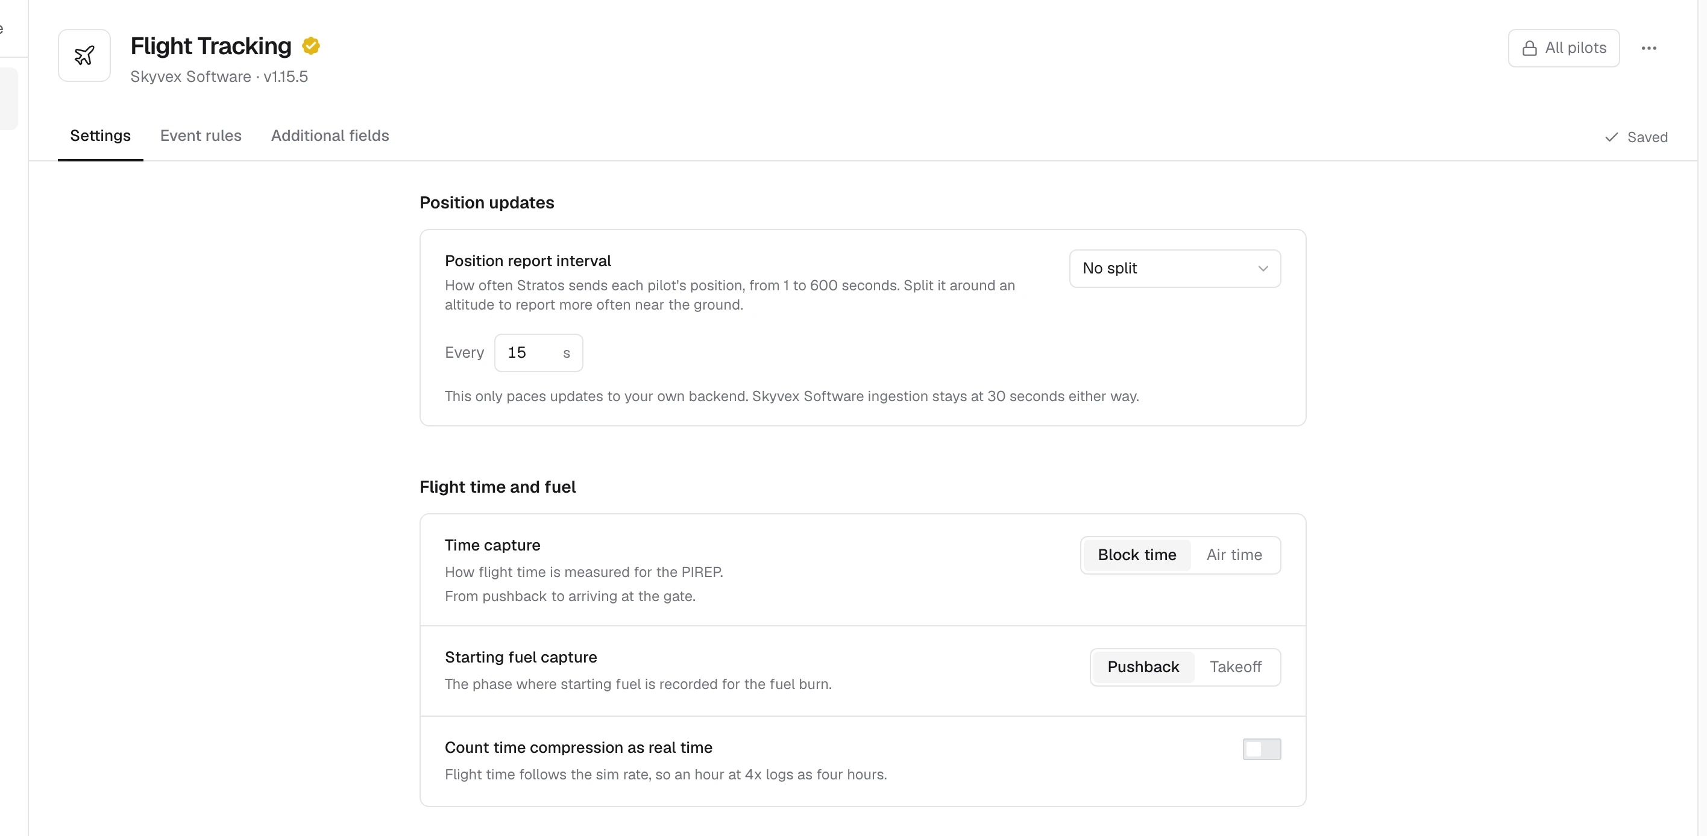This screenshot has height=836, width=1707.
Task: Toggle Count time compression as real time
Action: 1262,749
